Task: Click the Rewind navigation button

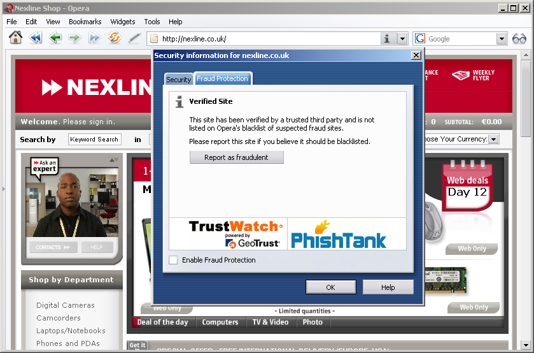Action: pyautogui.click(x=36, y=38)
